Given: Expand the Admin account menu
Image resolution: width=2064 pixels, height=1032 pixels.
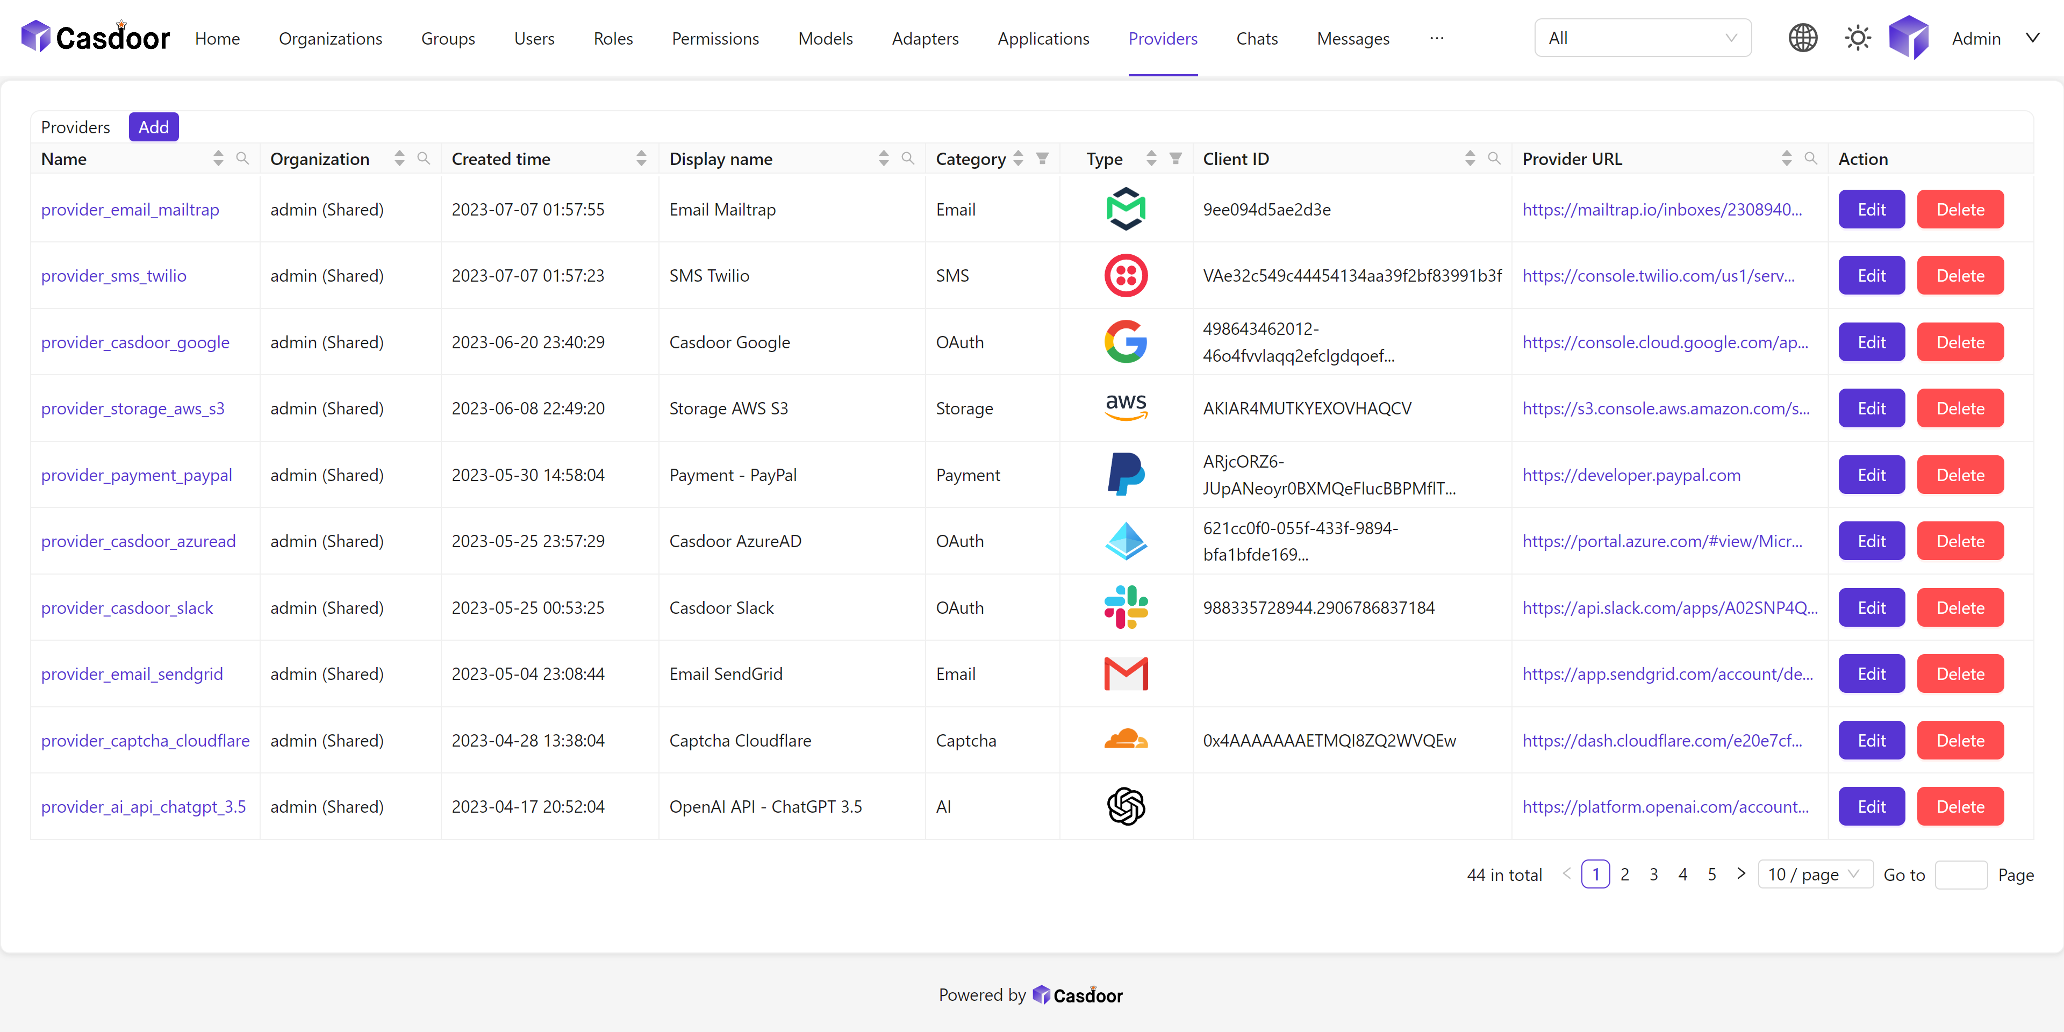Looking at the screenshot, I should 1994,38.
